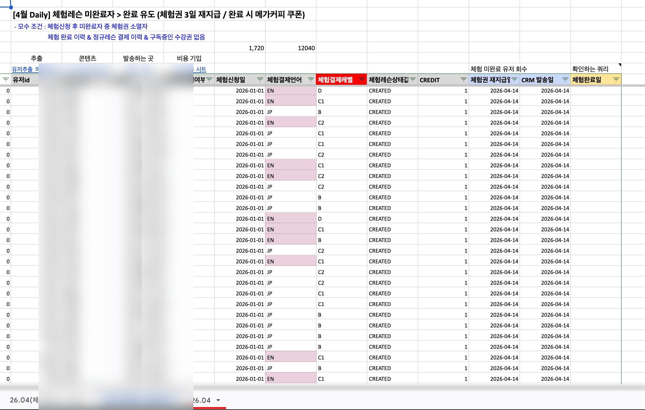This screenshot has height=410, width=645.
Task: Select the 발송하는 곳 header cell
Action: (138, 58)
